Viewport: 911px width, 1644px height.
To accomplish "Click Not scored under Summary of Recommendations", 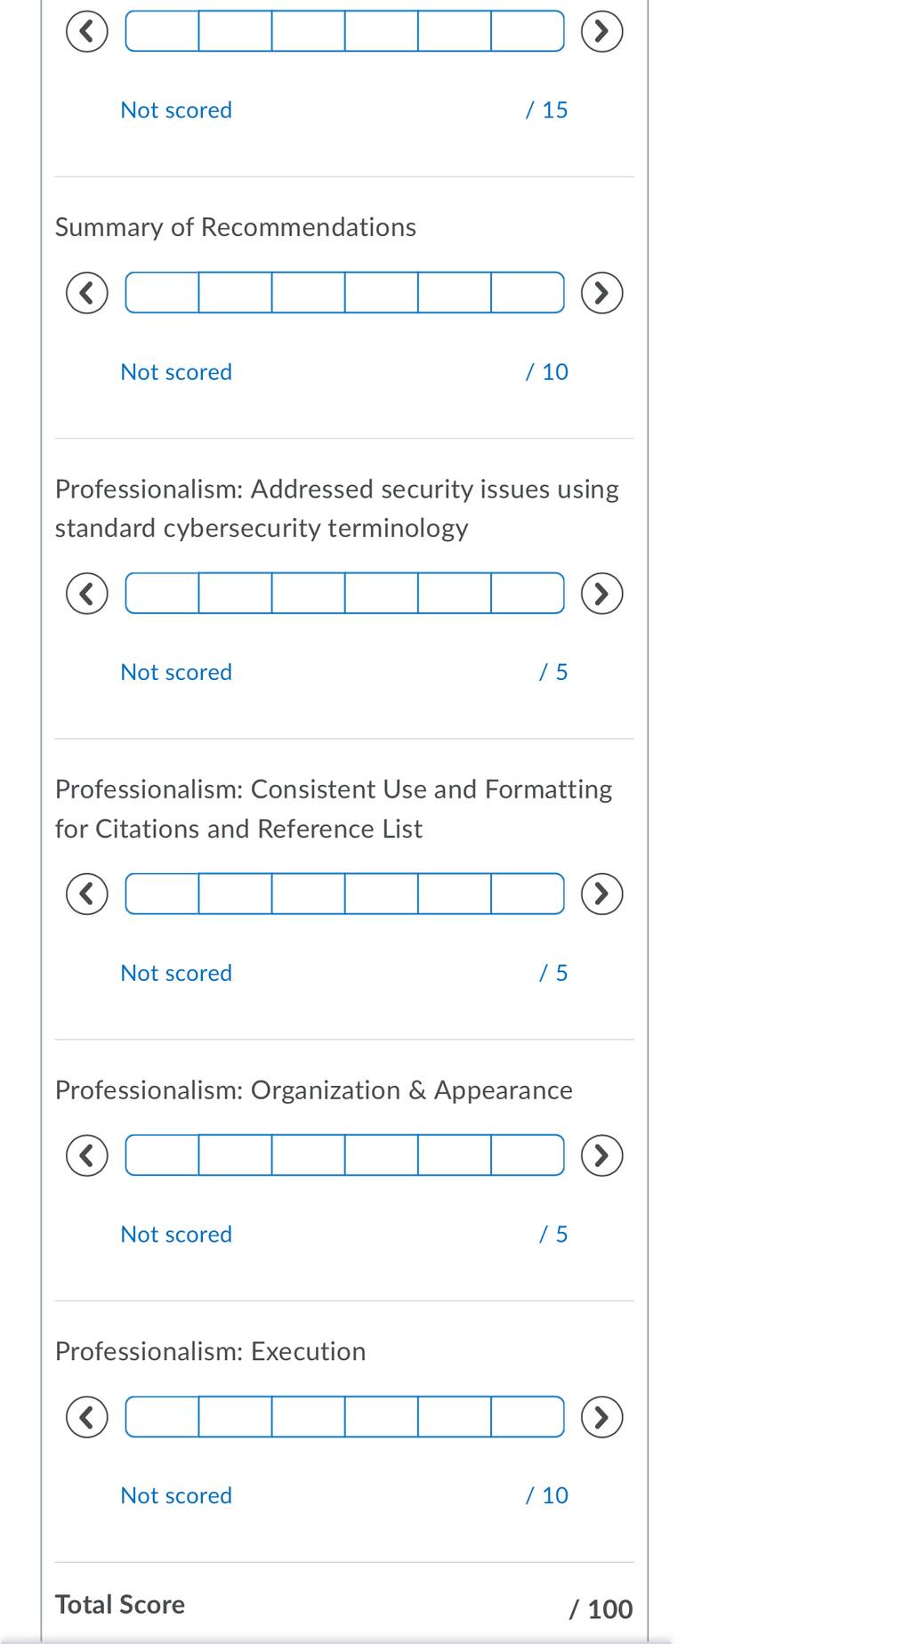I will tap(176, 372).
